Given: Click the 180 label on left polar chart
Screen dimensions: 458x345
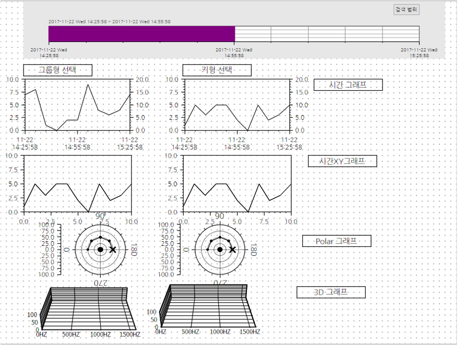Looking at the screenshot, I should tap(134, 250).
